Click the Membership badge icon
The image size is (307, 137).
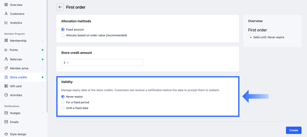point(6,40)
